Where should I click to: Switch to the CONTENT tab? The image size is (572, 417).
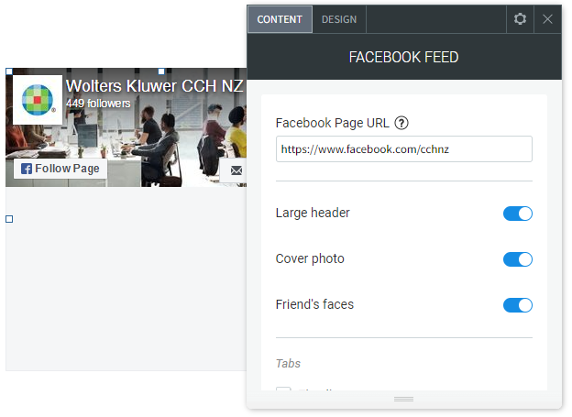[x=280, y=19]
